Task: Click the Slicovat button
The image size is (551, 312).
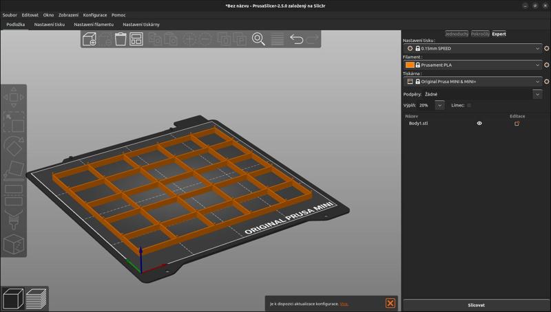Action: pyautogui.click(x=476, y=304)
